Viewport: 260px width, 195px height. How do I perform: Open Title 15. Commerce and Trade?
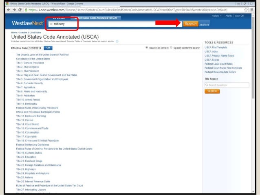32,128
